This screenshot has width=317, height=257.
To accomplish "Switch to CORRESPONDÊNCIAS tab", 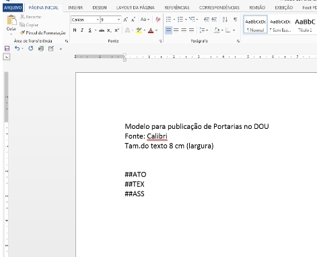I will [219, 7].
